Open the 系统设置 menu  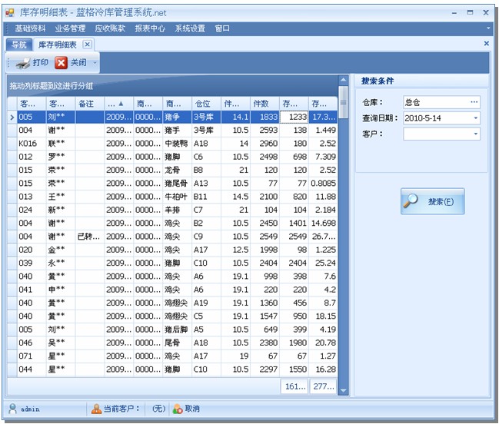(190, 28)
